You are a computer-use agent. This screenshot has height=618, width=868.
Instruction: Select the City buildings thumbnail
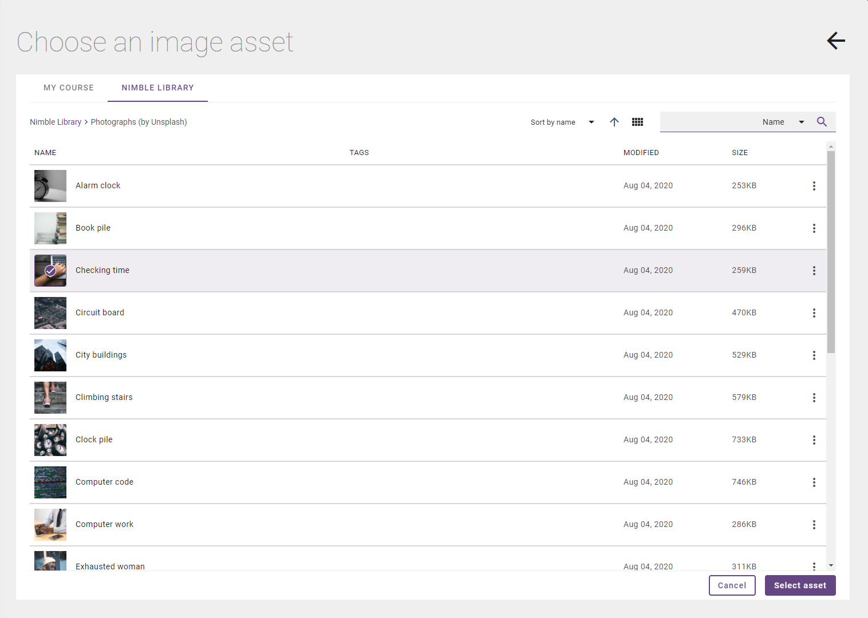point(50,355)
